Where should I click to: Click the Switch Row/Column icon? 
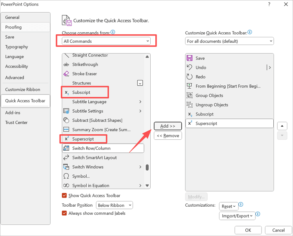click(66, 148)
